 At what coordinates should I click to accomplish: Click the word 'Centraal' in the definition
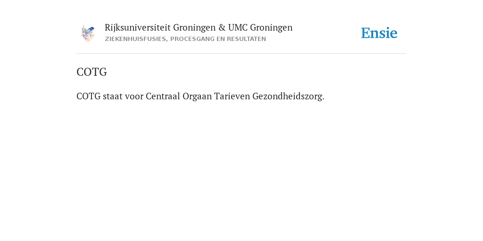tap(163, 96)
